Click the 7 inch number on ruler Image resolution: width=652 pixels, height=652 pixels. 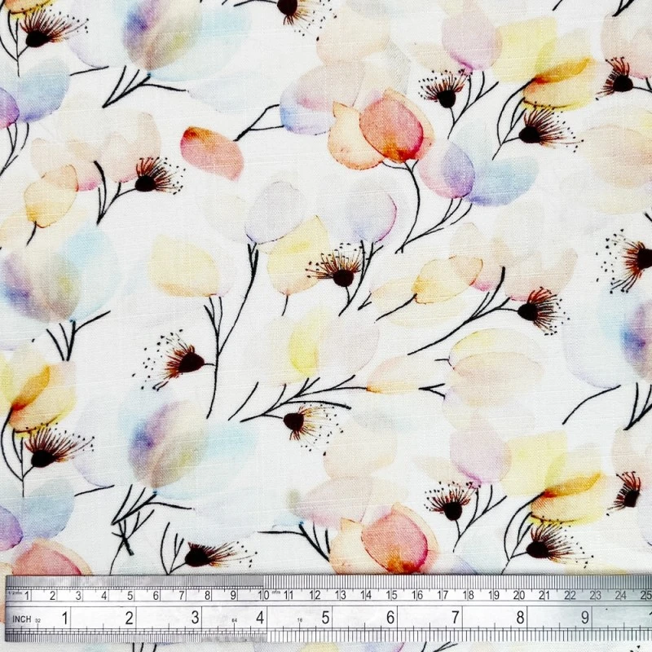tap(455, 618)
